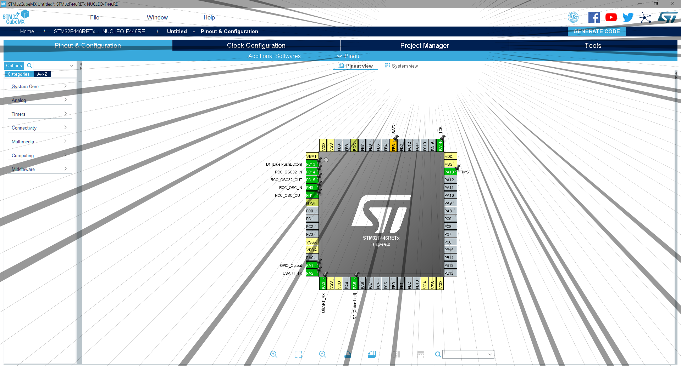Click the ST logo in top right
Viewport: 681px width, 366px height.
point(667,17)
